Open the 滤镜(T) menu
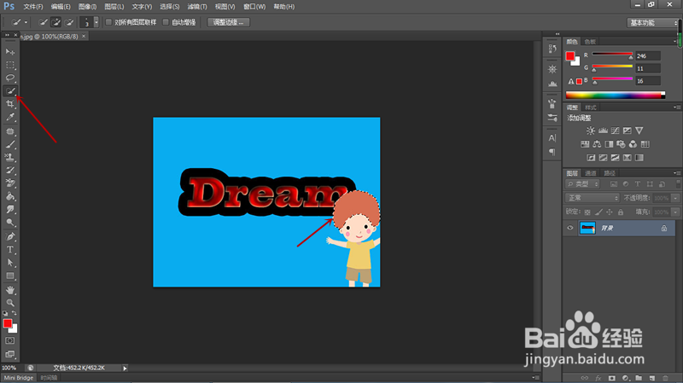This screenshot has width=683, height=383. 197,7
